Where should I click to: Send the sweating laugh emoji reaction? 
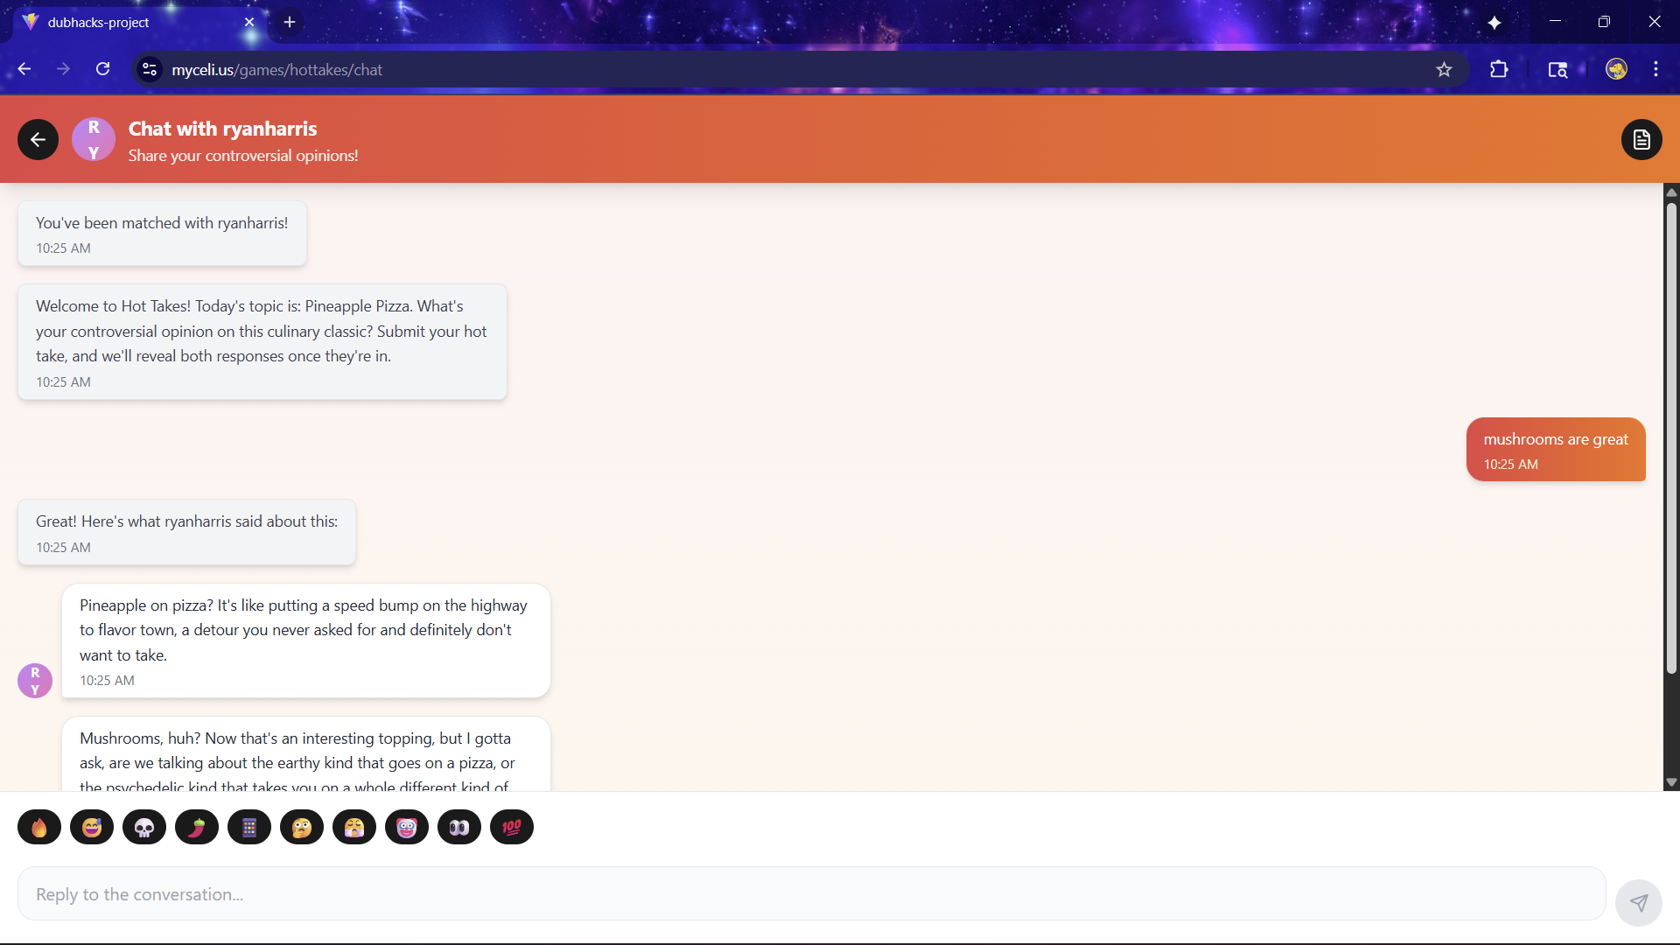click(x=92, y=827)
